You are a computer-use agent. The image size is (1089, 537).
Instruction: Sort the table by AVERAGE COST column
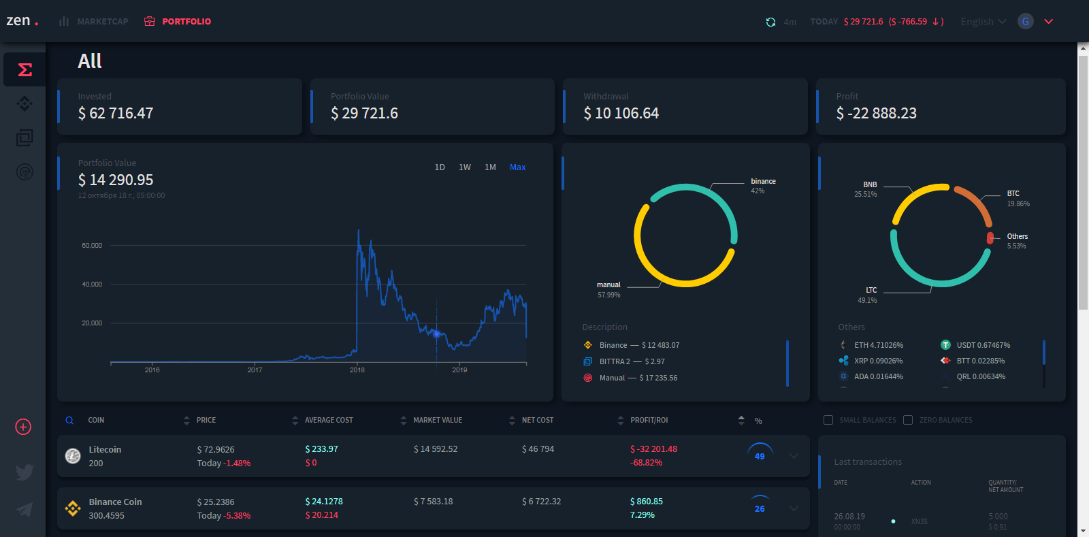pos(329,421)
